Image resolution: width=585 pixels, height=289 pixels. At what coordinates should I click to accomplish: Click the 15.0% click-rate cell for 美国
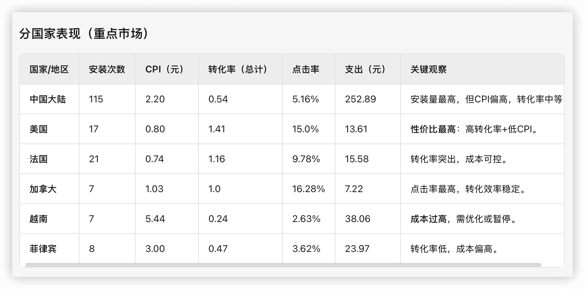pyautogui.click(x=305, y=129)
